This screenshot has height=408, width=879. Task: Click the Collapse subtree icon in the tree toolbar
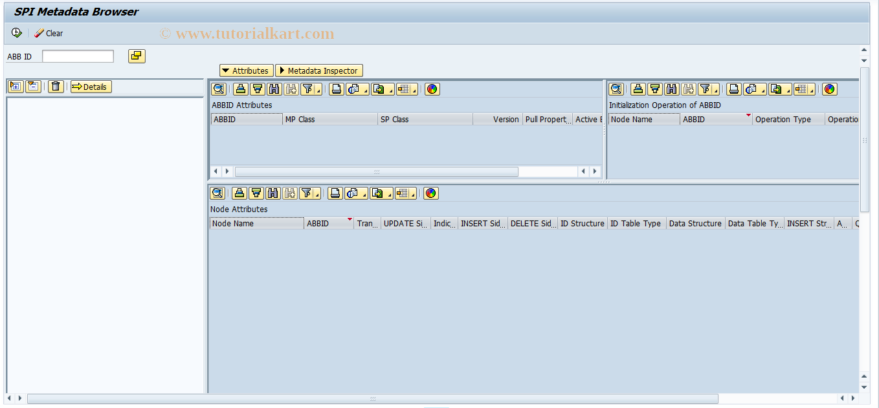click(33, 87)
